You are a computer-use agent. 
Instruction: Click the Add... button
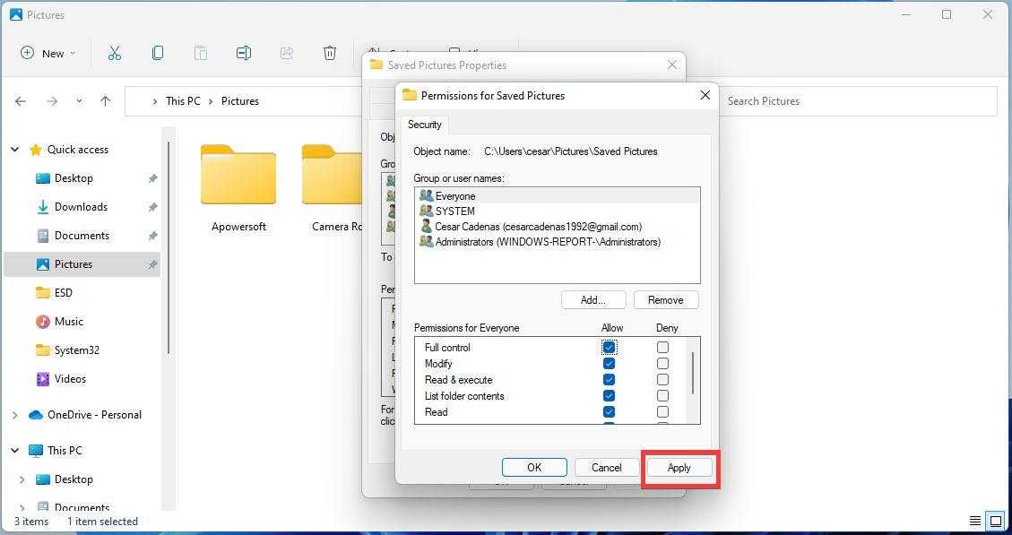click(592, 300)
